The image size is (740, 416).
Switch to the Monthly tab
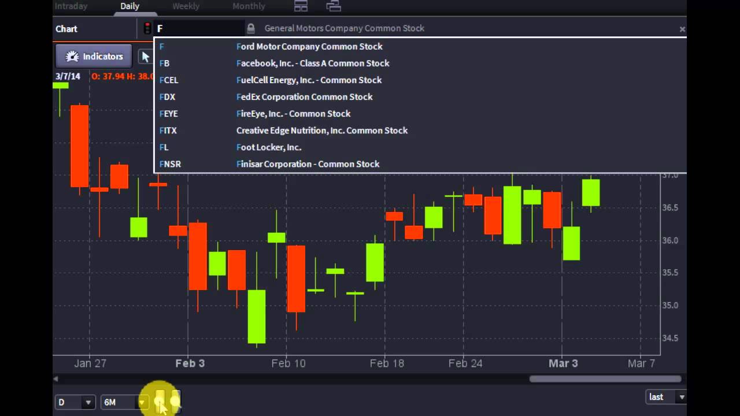(x=249, y=6)
